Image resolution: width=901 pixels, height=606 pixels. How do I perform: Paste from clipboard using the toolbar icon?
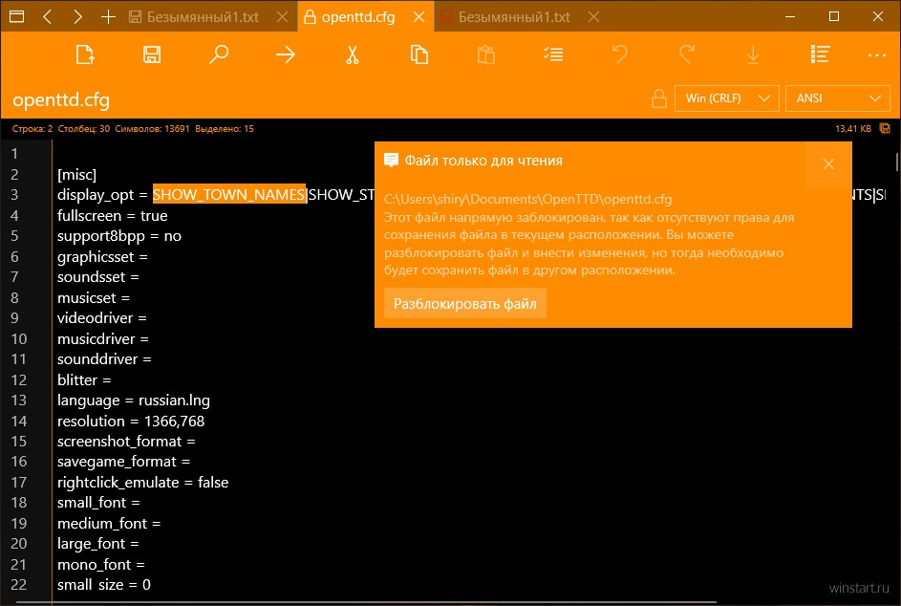tap(486, 54)
